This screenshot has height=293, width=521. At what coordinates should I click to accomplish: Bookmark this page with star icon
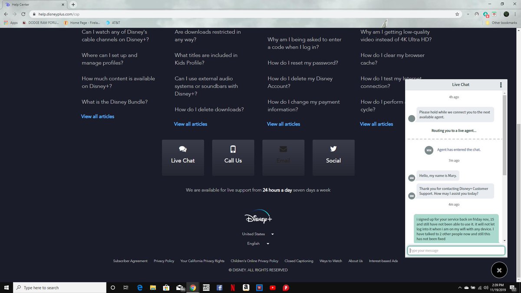pyautogui.click(x=457, y=14)
